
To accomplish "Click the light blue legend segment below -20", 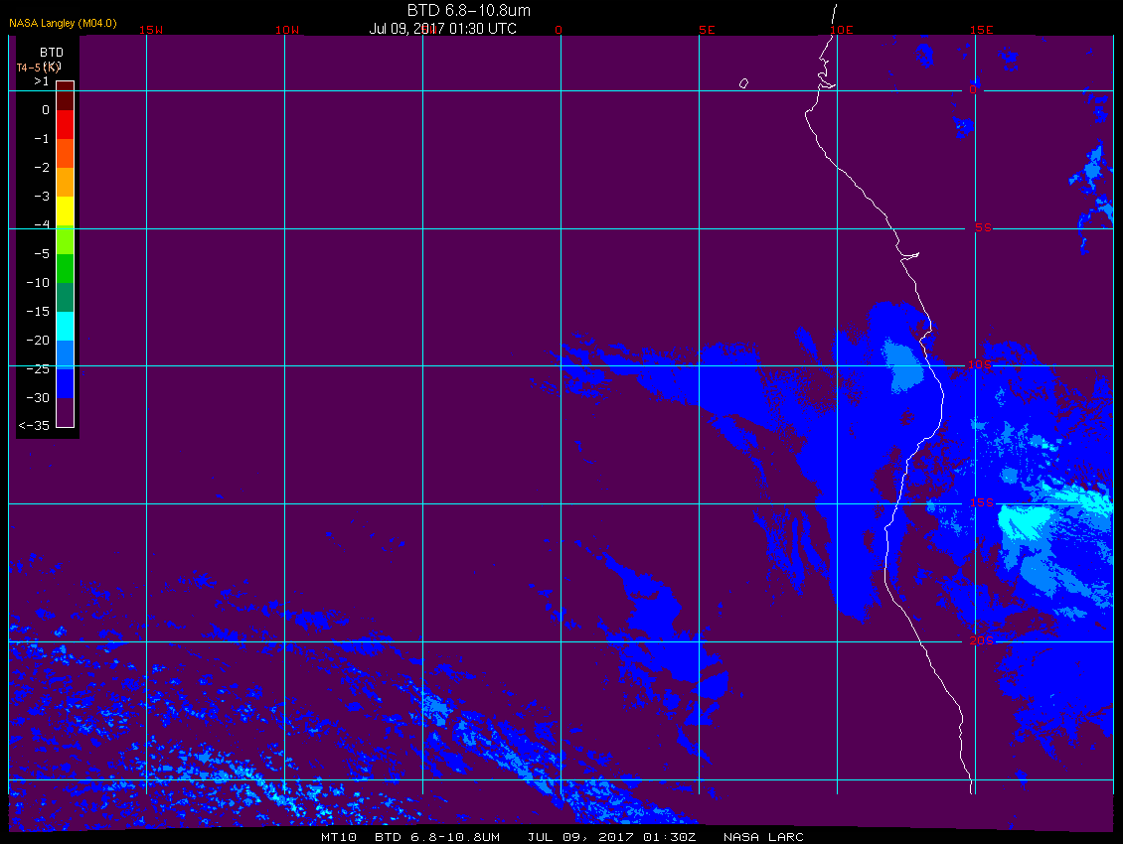I will pos(66,354).
